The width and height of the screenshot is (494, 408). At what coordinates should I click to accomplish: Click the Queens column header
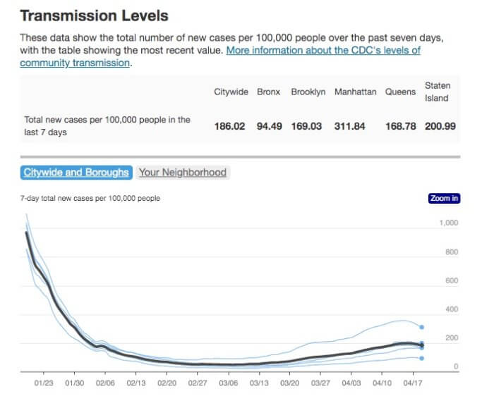tap(400, 92)
